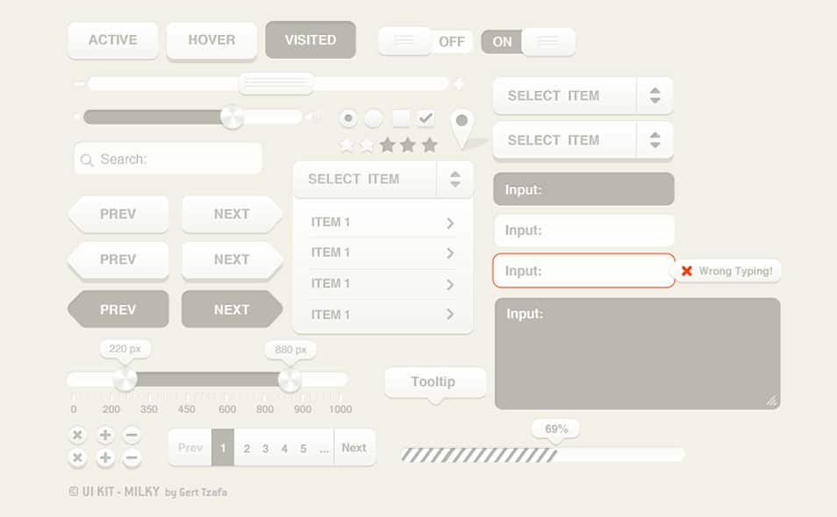Image resolution: width=837 pixels, height=517 pixels.
Task: Click a circular X remove icon
Action: pyautogui.click(x=77, y=434)
